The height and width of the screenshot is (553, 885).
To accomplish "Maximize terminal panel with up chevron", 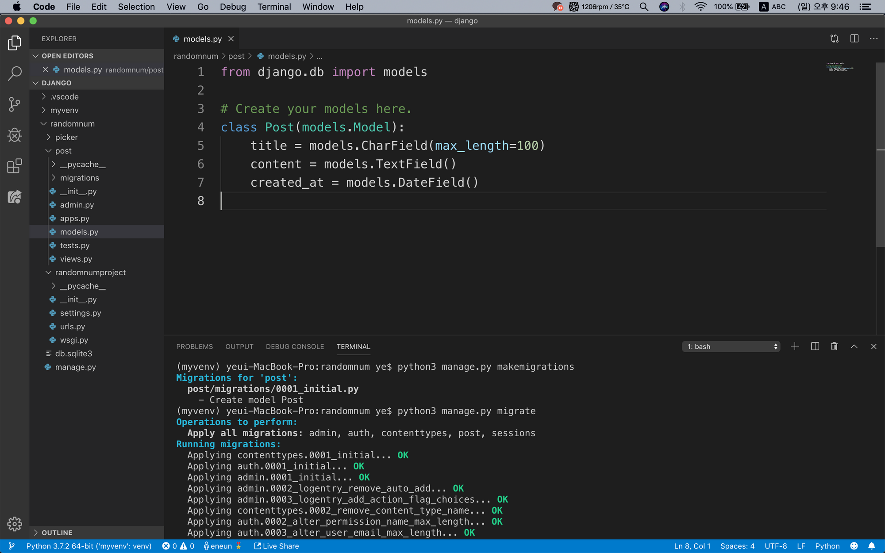I will 854,346.
